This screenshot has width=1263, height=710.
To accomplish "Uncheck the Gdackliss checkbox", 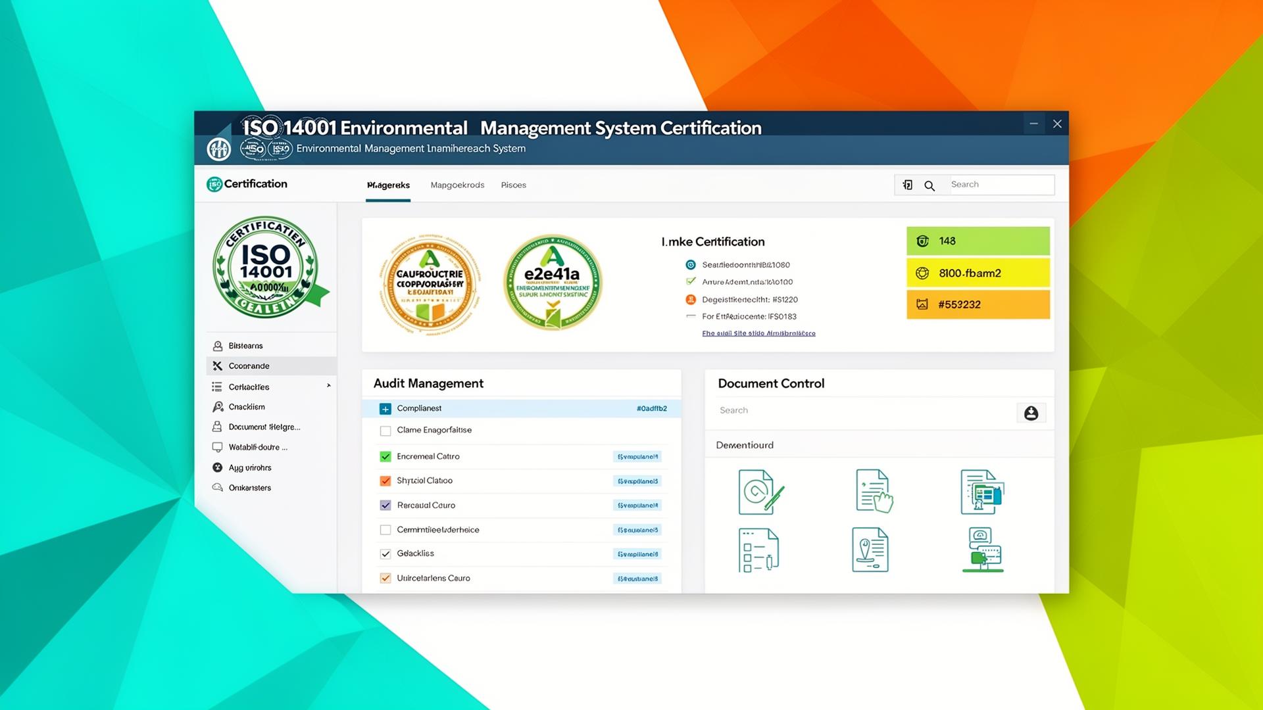I will coord(385,554).
